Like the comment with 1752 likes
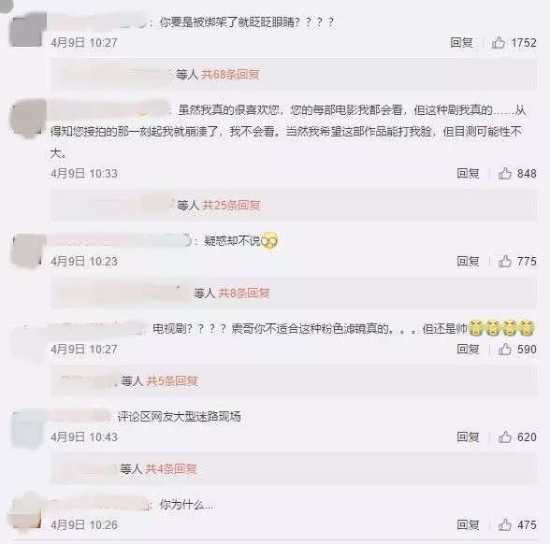The width and height of the screenshot is (550, 544). (x=498, y=43)
